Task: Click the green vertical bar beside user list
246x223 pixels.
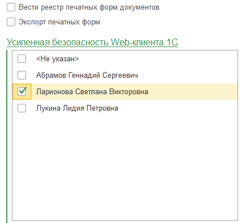Action: 7,136
